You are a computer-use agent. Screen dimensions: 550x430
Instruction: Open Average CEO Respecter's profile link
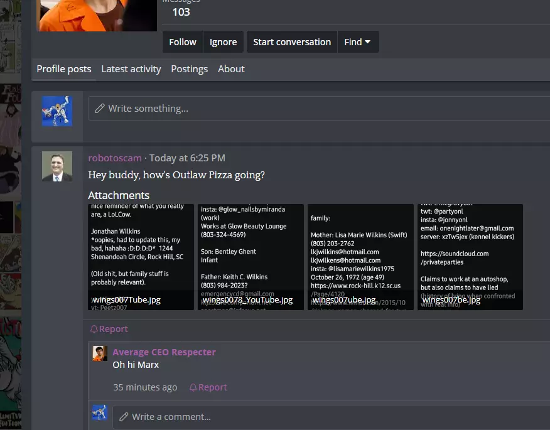[x=164, y=352]
